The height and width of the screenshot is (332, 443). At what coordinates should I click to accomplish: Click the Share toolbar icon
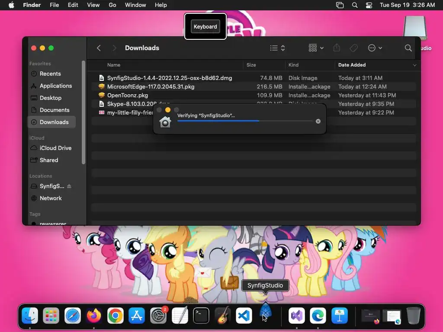[337, 48]
